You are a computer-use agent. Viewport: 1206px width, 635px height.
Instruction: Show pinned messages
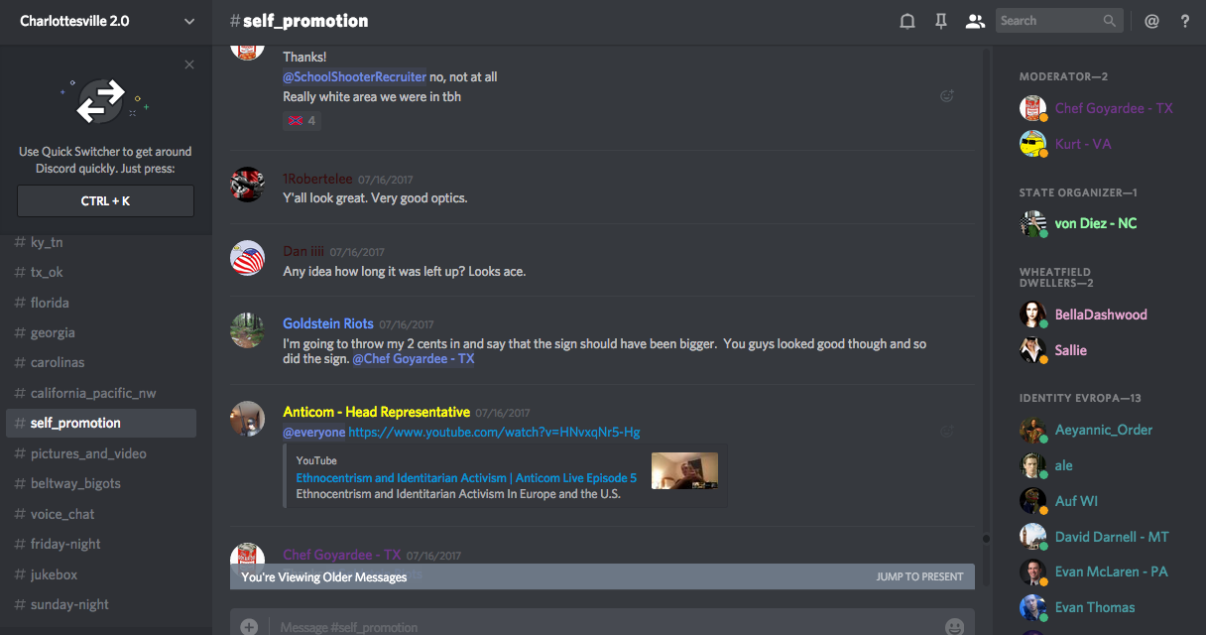click(941, 21)
